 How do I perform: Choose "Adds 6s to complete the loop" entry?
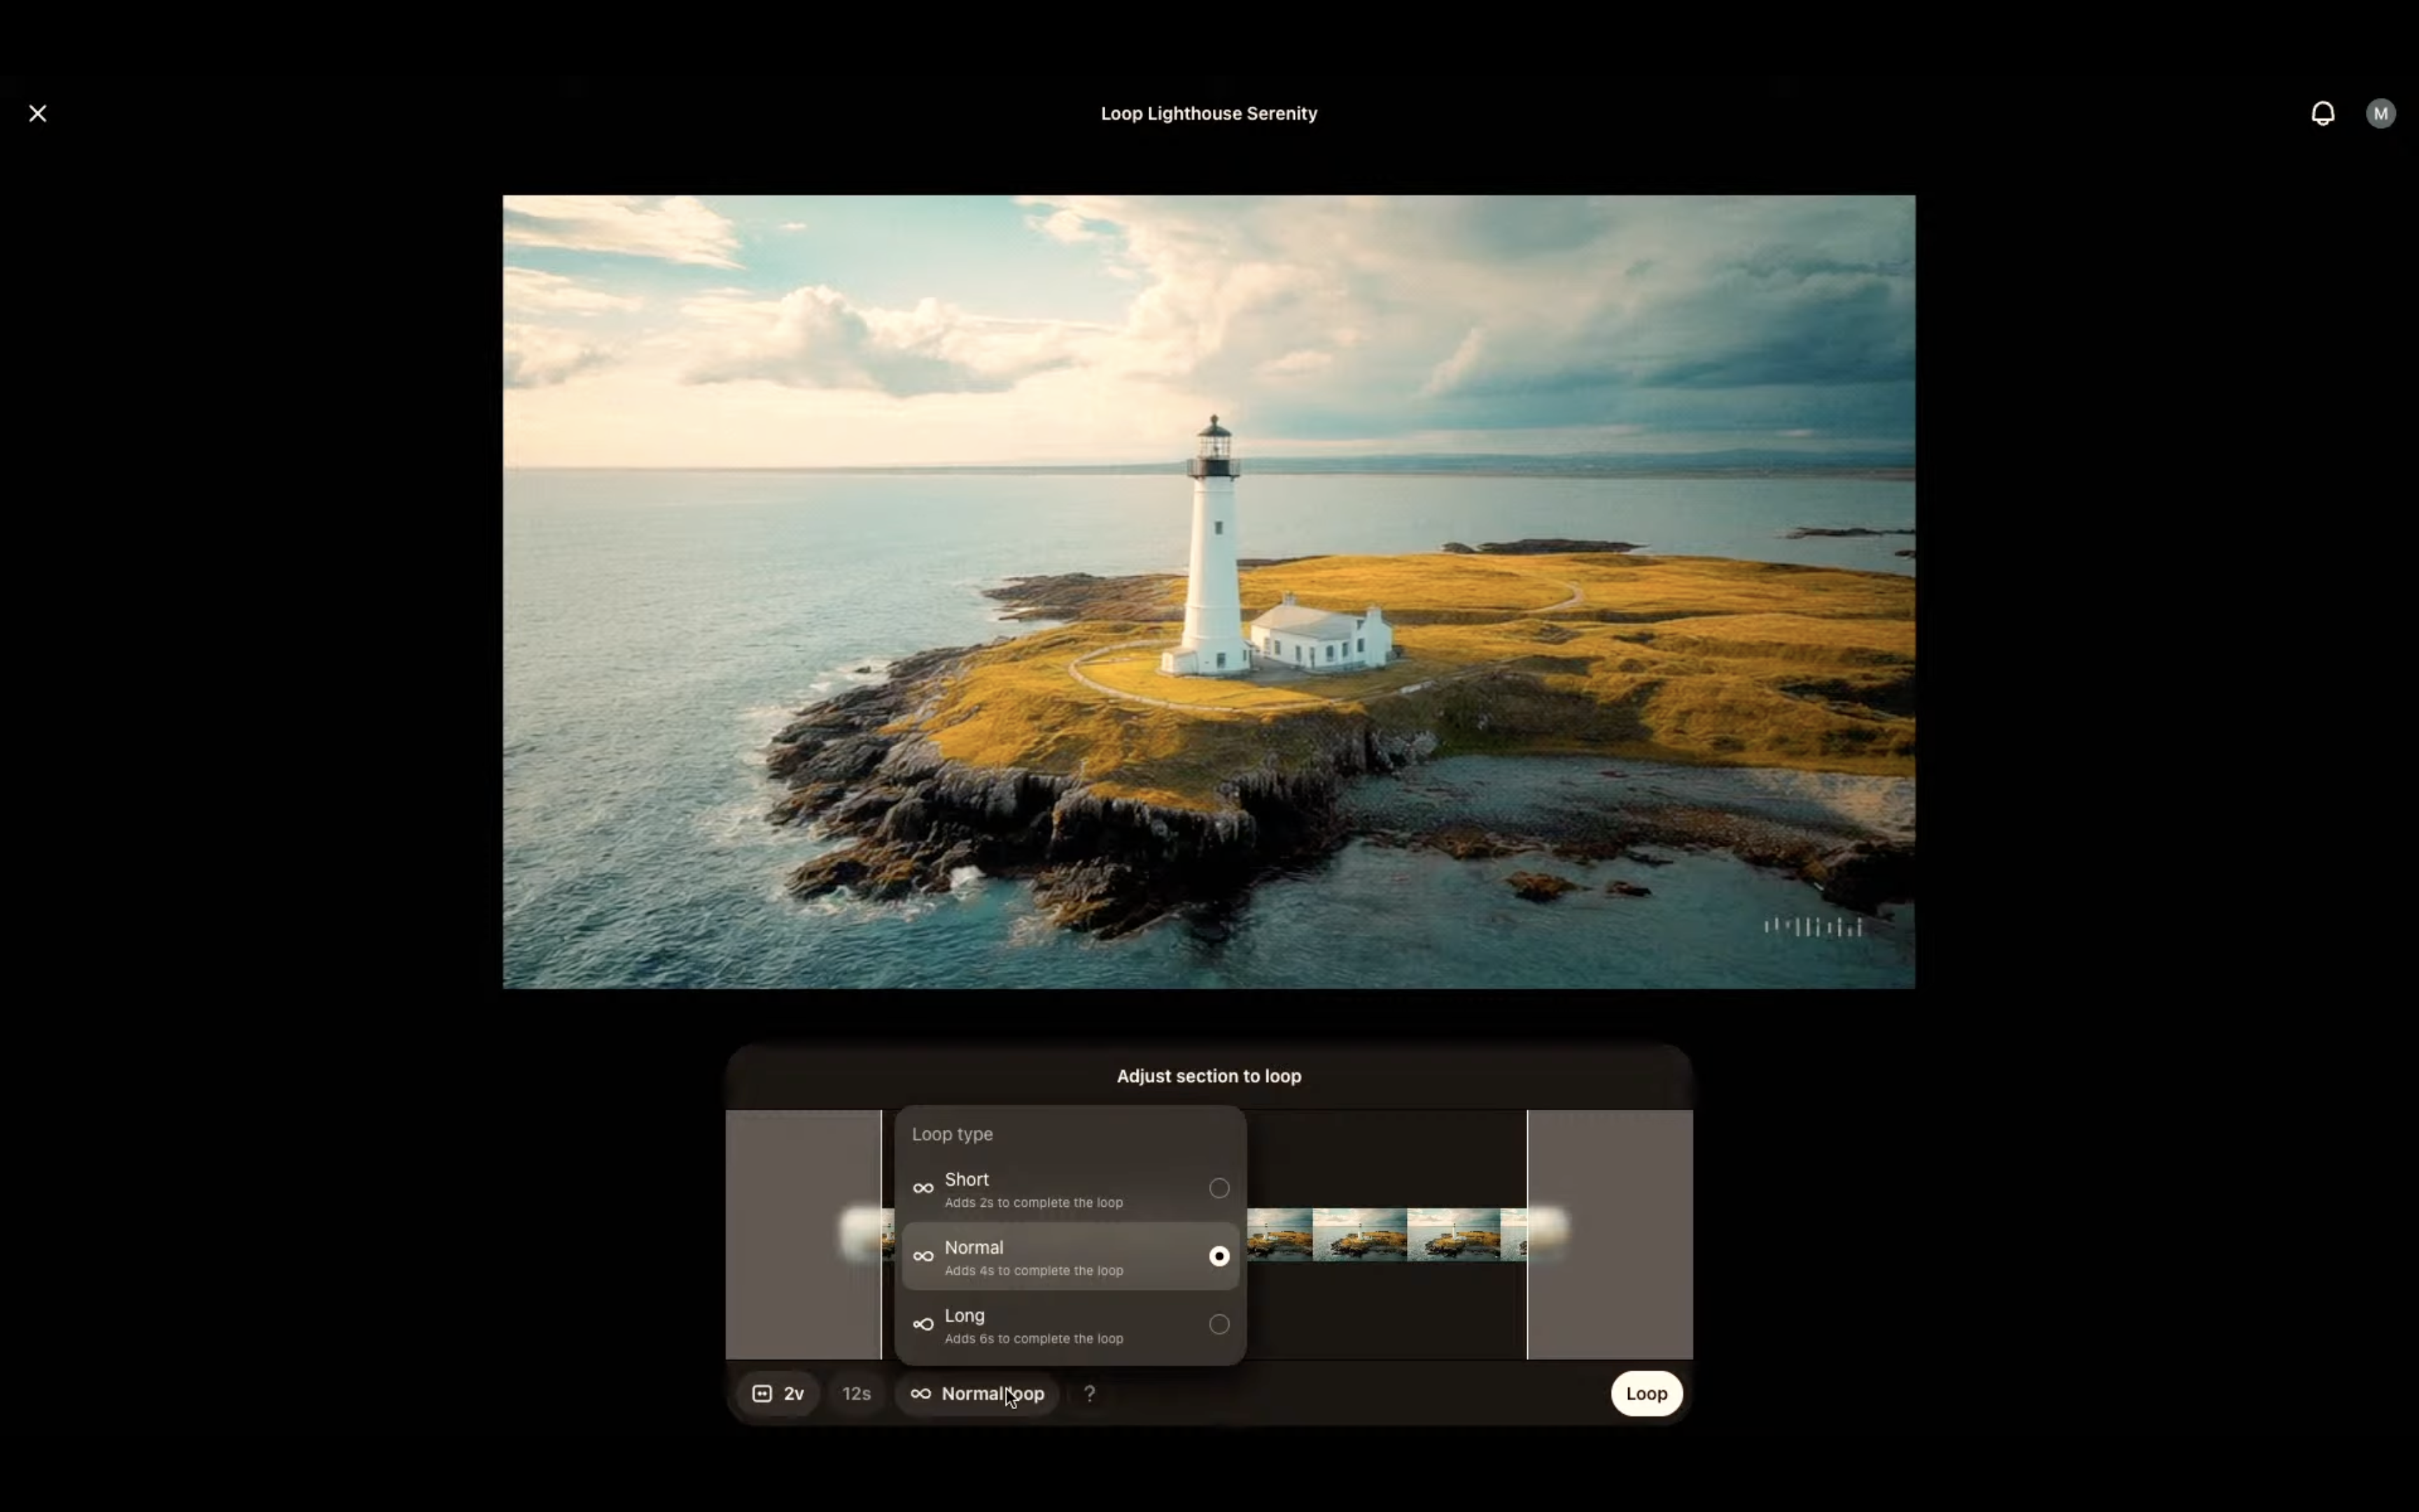[x=1034, y=1338]
